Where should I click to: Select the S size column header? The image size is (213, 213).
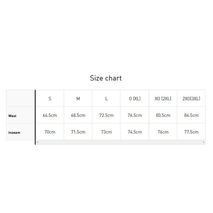tap(50, 98)
